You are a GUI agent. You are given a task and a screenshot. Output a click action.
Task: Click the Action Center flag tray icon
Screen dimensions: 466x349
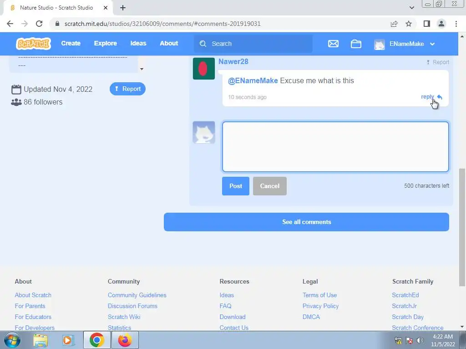pyautogui.click(x=409, y=340)
